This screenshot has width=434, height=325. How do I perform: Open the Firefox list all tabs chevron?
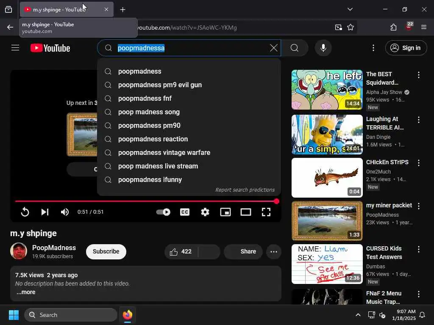pos(350,9)
